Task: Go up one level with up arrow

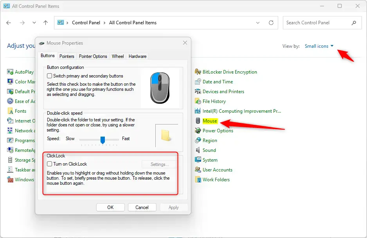Action: tap(46, 23)
